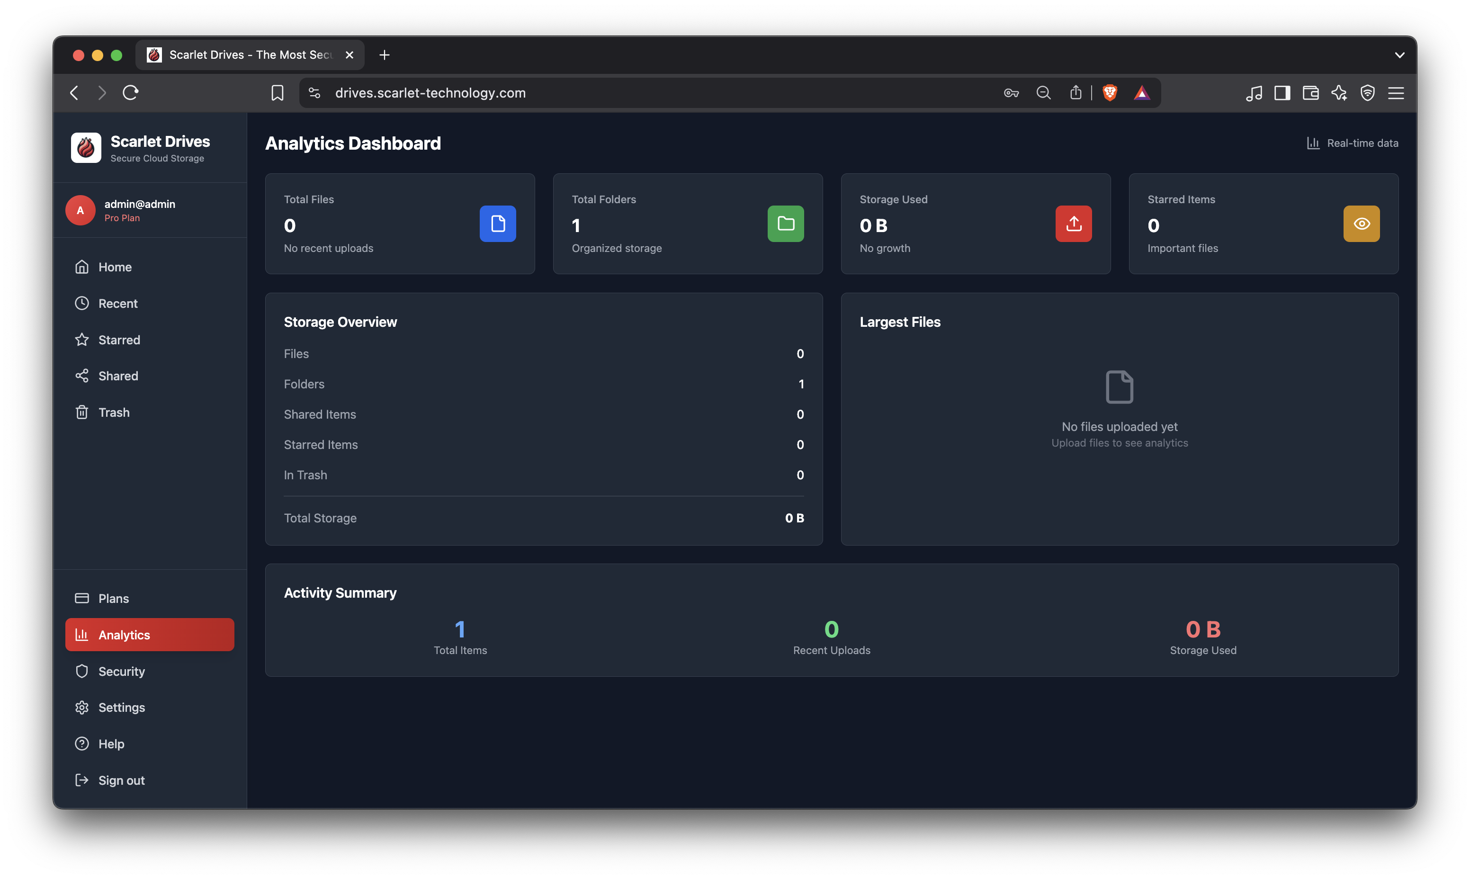Screen dimensions: 1470x879
Task: Click the address bar URL
Action: (430, 93)
